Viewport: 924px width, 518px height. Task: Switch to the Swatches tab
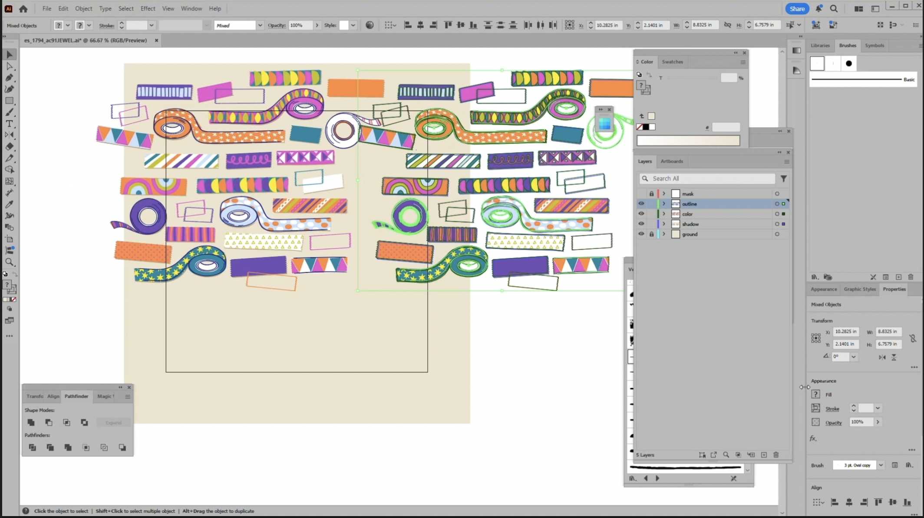672,62
